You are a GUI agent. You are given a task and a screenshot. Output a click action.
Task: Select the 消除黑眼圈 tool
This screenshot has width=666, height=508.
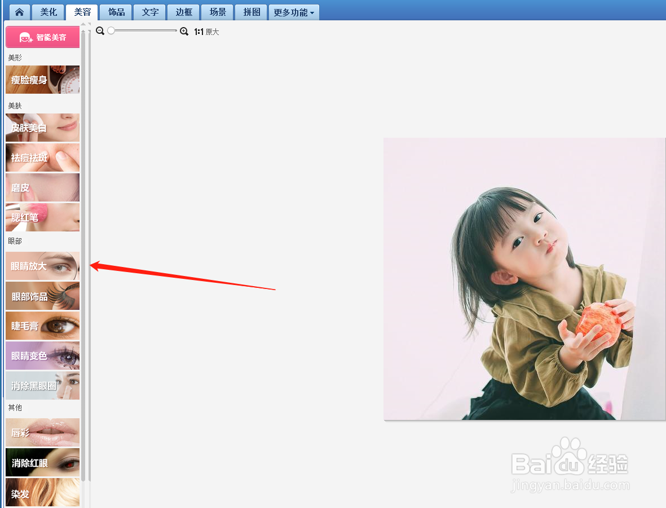click(x=42, y=386)
